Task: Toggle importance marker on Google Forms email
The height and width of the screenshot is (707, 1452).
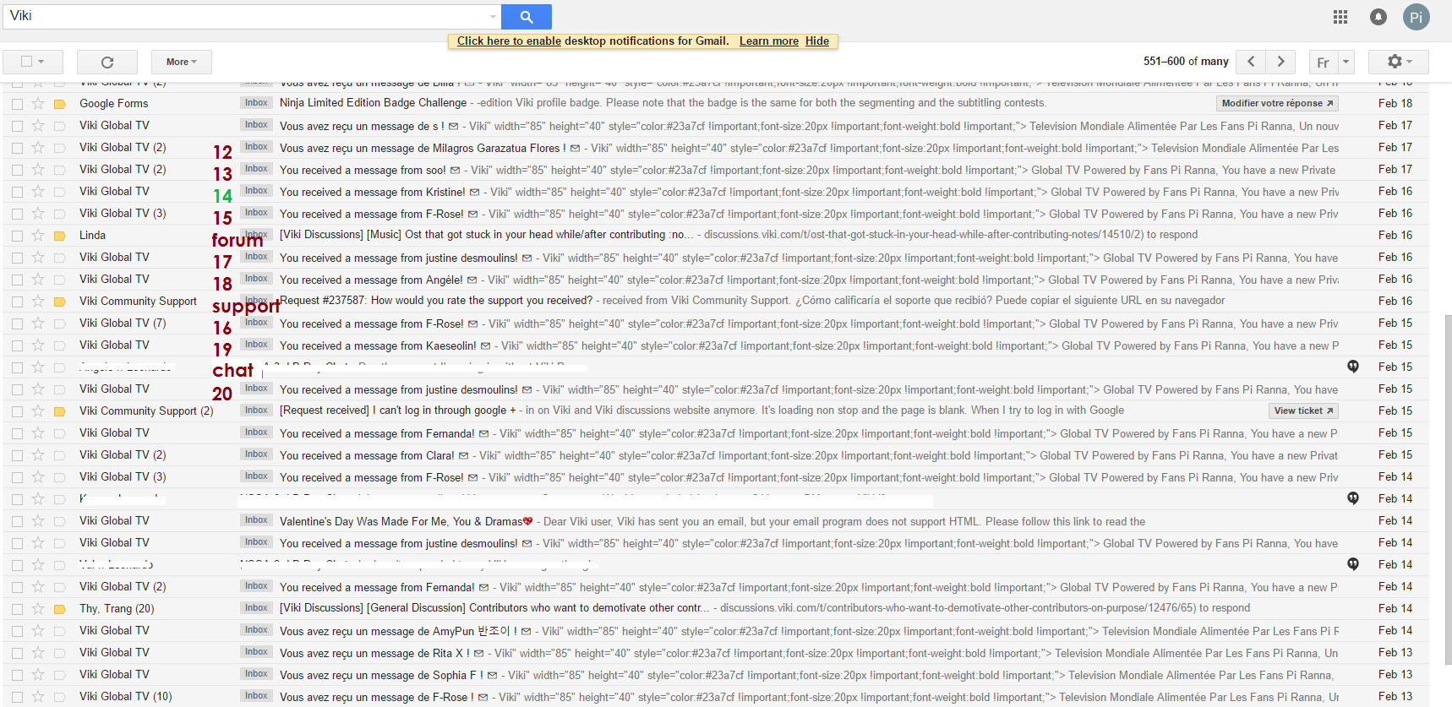Action: [60, 104]
